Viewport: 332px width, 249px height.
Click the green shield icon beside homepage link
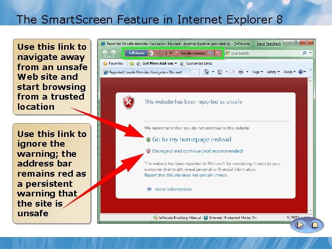point(148,139)
